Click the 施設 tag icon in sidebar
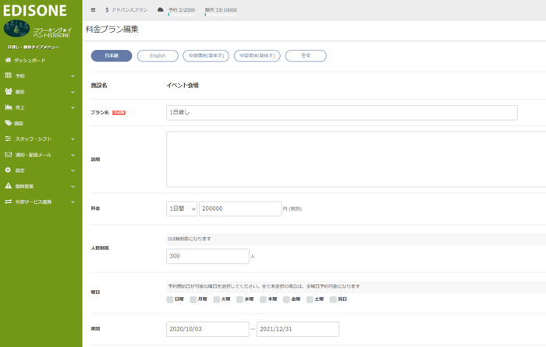Screen dimensions: 546x347 [8, 123]
